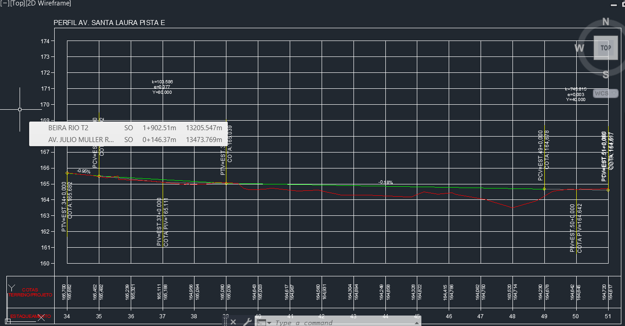Select the PERFIL AV. SANTA LAURA PISTA E title
The image size is (625, 326).
109,22
